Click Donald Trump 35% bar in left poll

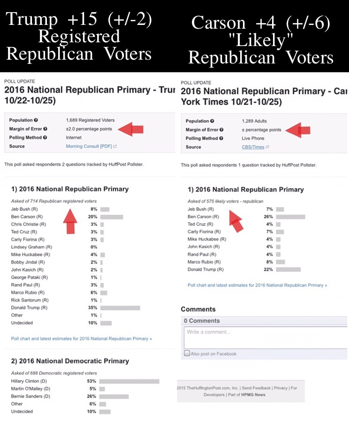tap(120, 308)
